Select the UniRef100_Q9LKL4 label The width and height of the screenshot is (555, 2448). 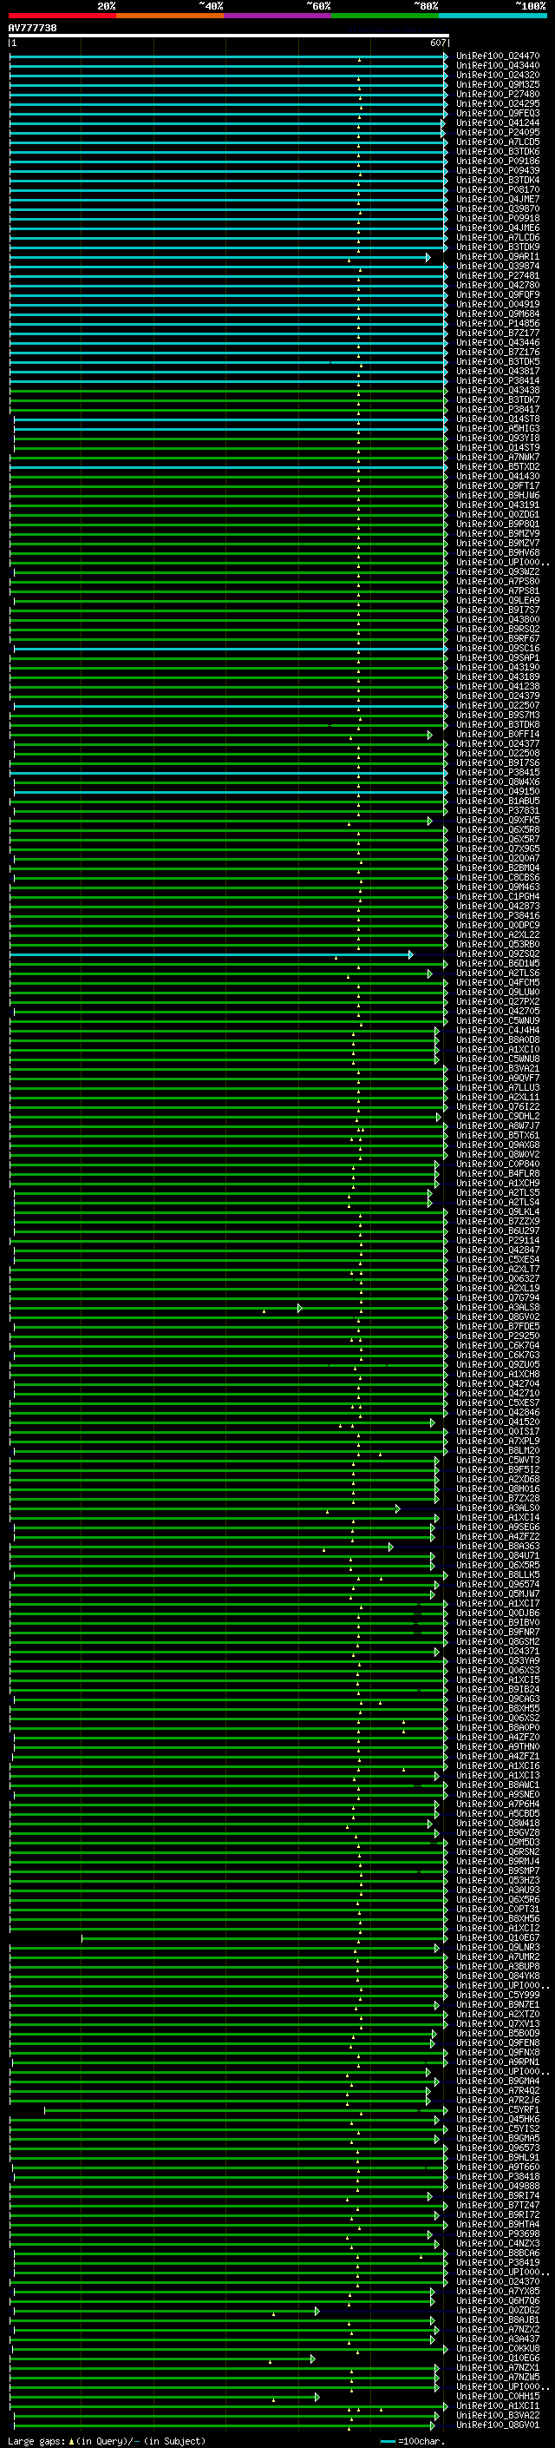click(x=498, y=1212)
